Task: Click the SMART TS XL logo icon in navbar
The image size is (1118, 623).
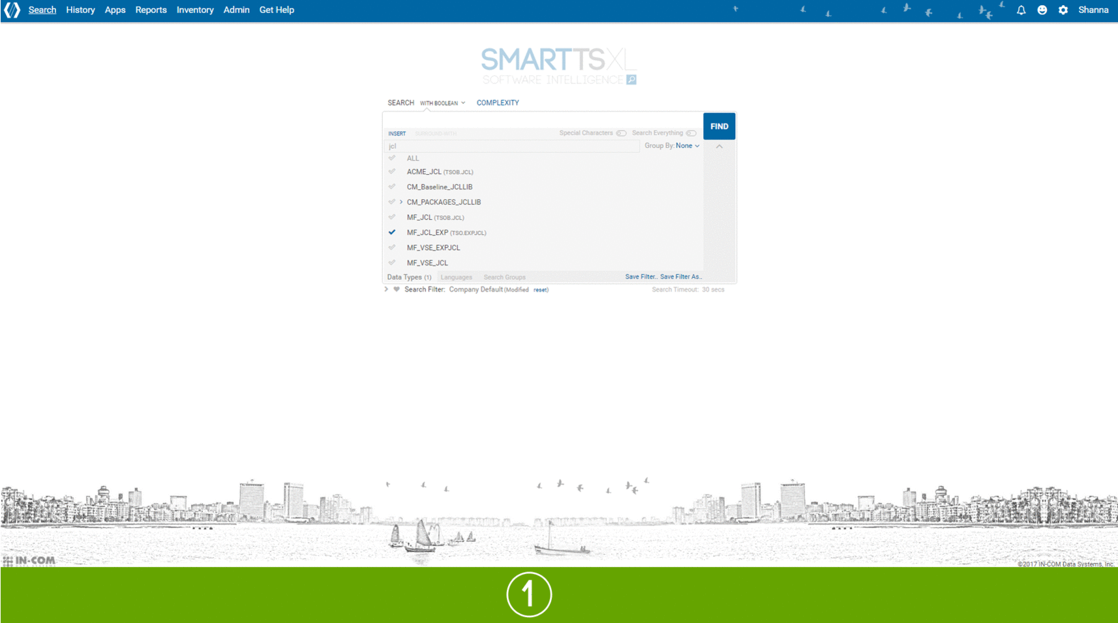Action: coord(12,10)
